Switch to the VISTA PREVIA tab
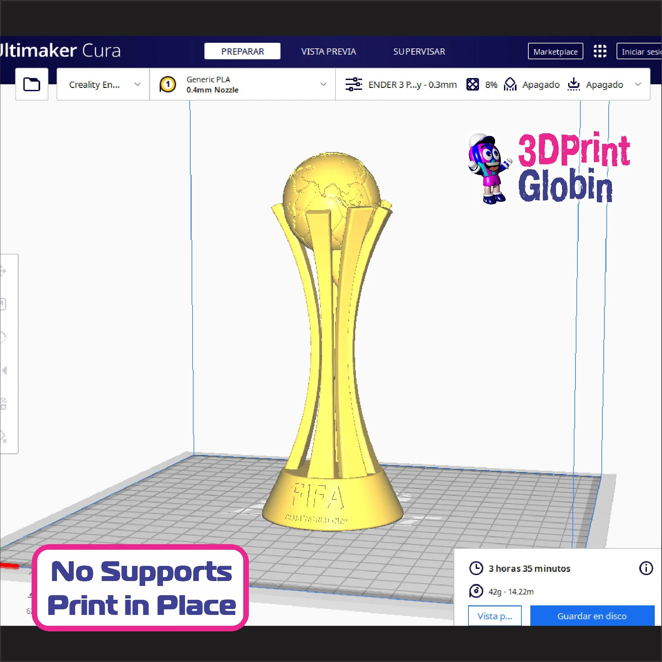 tap(328, 51)
